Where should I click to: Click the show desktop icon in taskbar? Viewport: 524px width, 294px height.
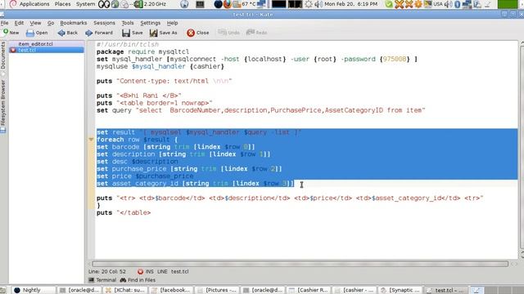pos(3,291)
